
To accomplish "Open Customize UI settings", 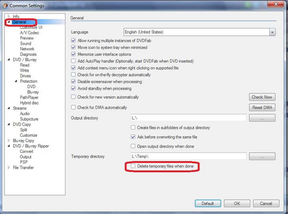I will pos(31,27).
